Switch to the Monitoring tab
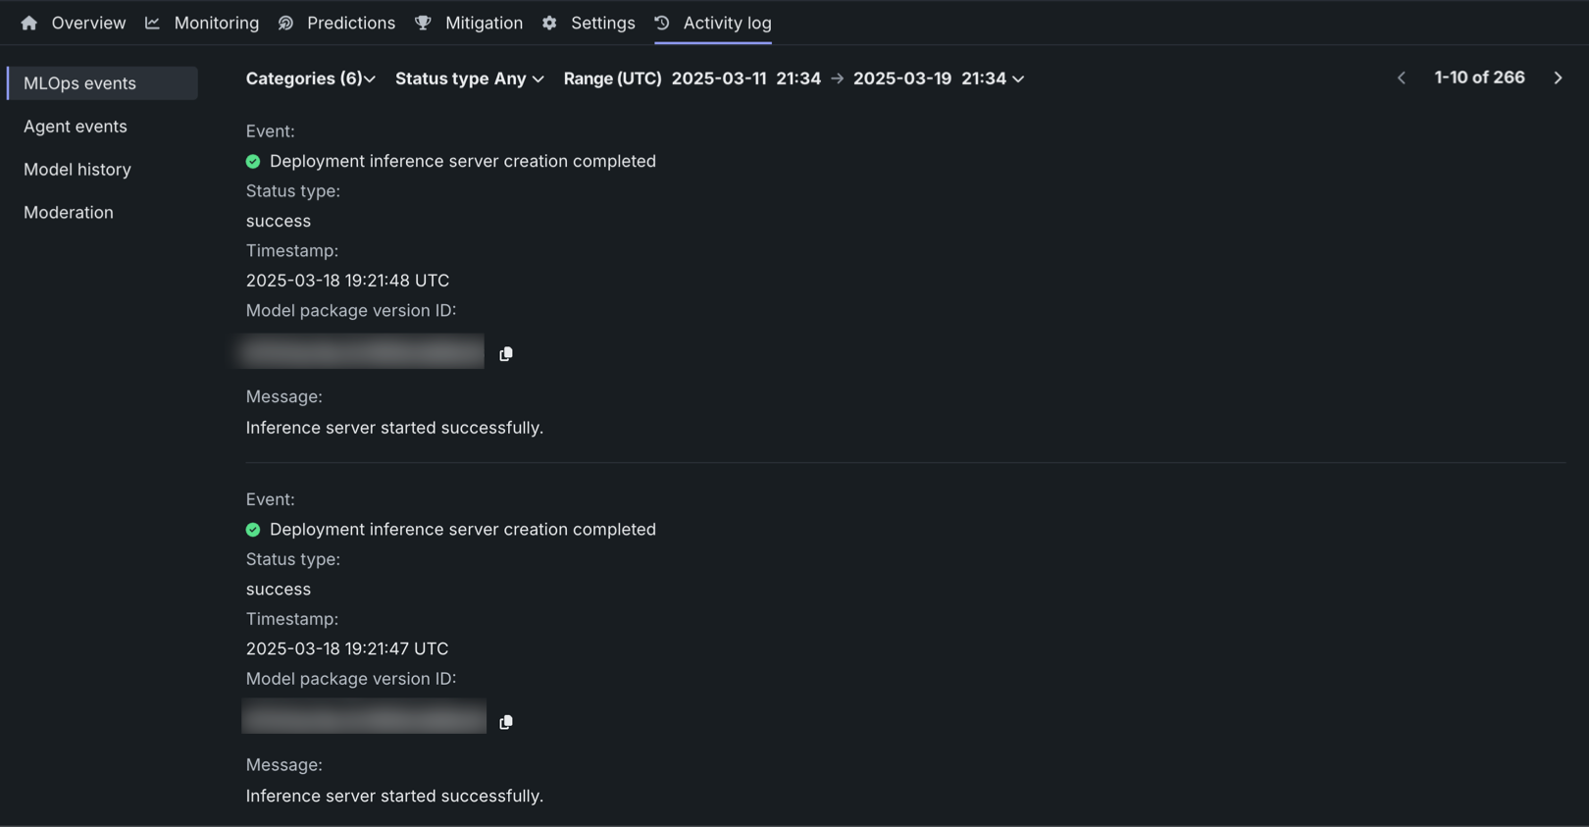 point(216,23)
